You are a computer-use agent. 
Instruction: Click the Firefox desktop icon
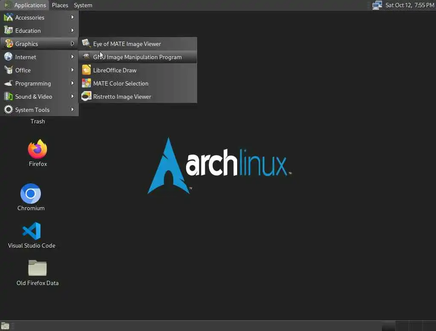click(x=37, y=149)
